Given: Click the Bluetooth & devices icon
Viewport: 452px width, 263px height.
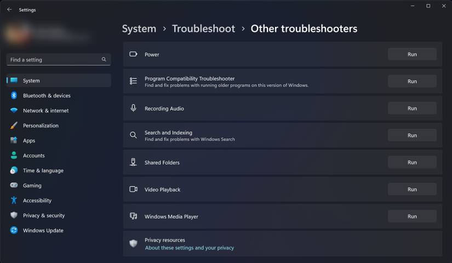Looking at the screenshot, I should (x=14, y=95).
